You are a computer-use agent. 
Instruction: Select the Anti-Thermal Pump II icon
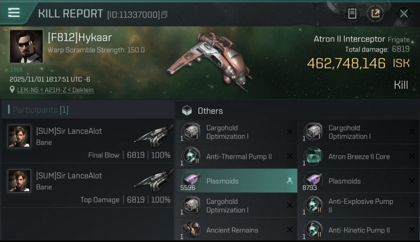(x=191, y=156)
